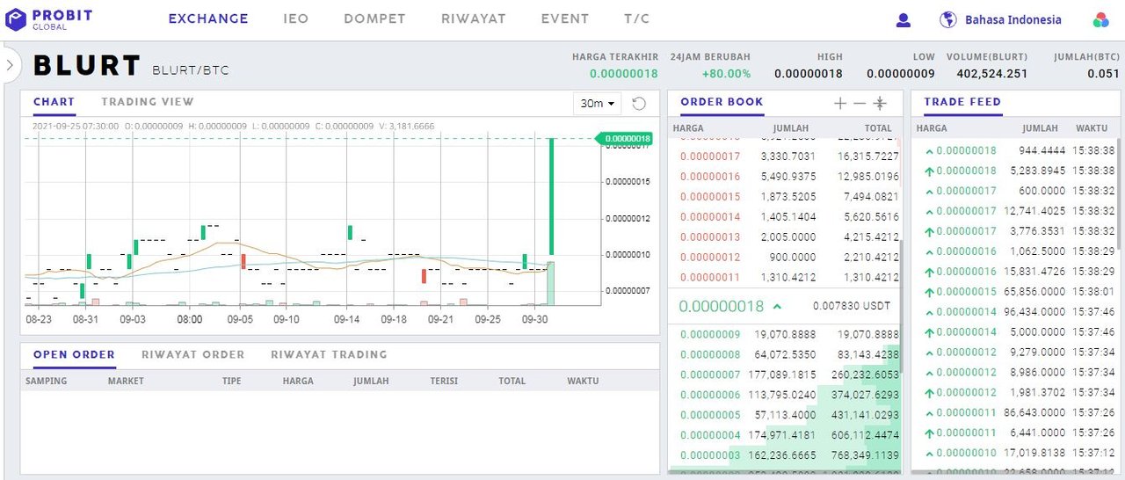Select sell order at price 0.00000017
The width and height of the screenshot is (1125, 480).
pyautogui.click(x=784, y=156)
